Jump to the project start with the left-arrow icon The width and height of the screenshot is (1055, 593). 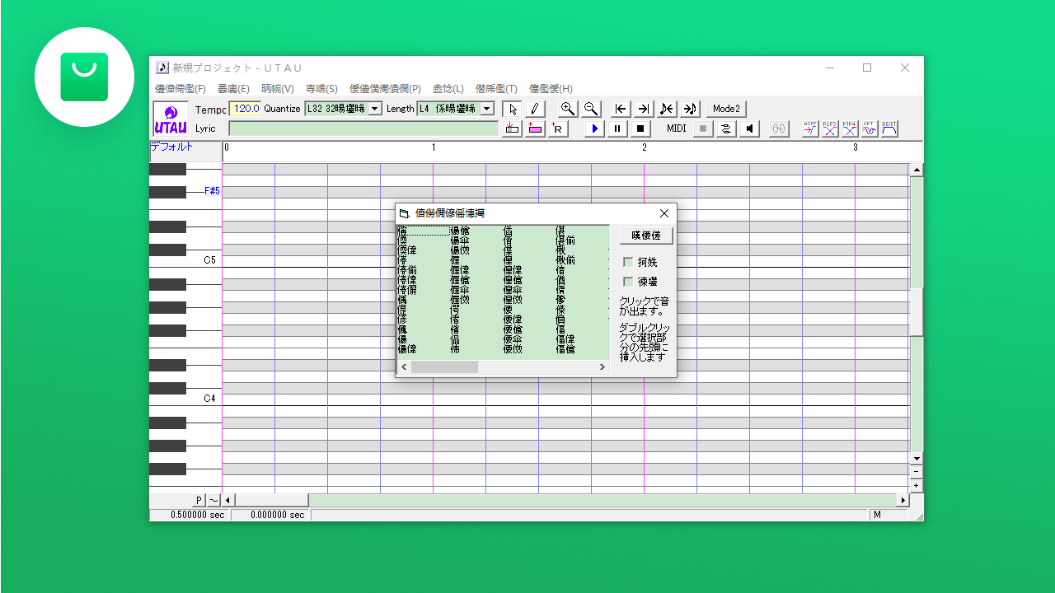pyautogui.click(x=620, y=109)
